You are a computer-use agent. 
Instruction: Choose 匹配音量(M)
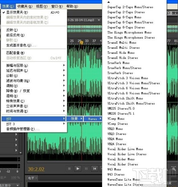[34, 53]
